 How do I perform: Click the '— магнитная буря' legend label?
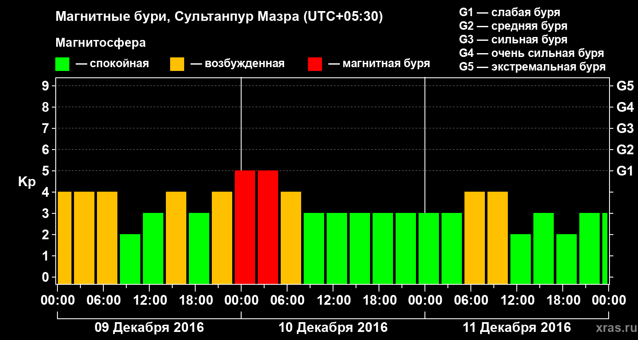point(379,64)
